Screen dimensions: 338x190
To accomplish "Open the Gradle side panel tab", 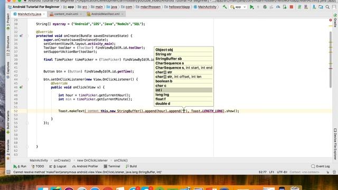I will click(335, 20).
